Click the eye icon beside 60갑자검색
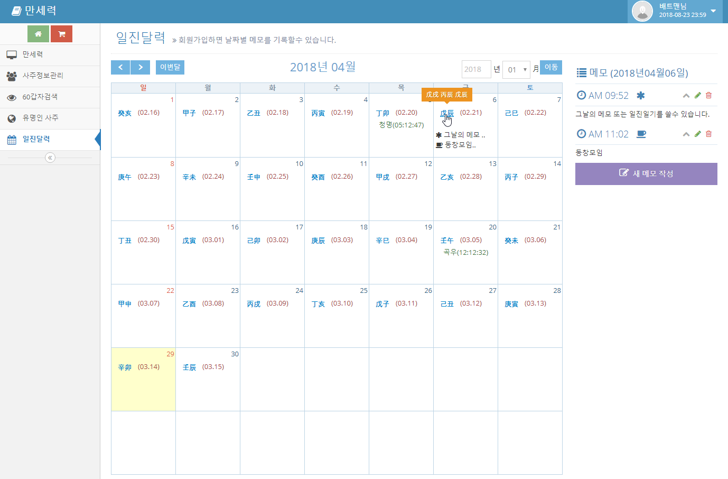 (x=12, y=97)
